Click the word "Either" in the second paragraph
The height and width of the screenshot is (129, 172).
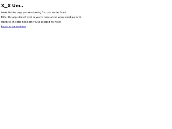(x=4, y=17)
